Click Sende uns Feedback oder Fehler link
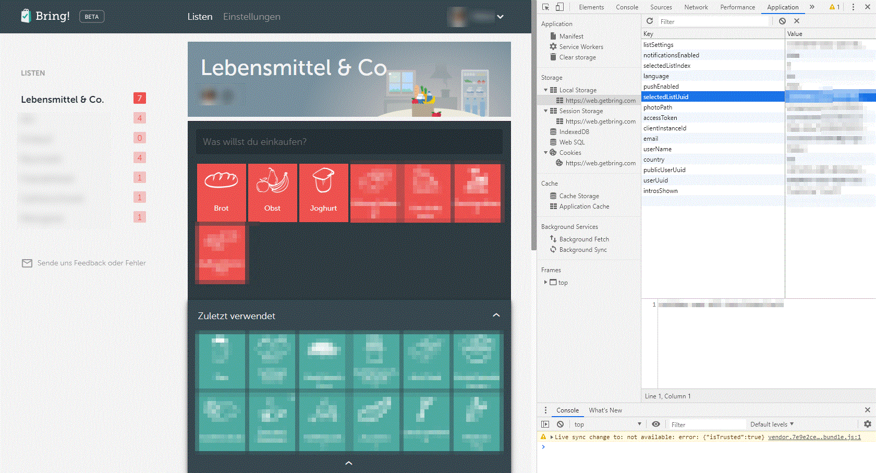 point(91,263)
